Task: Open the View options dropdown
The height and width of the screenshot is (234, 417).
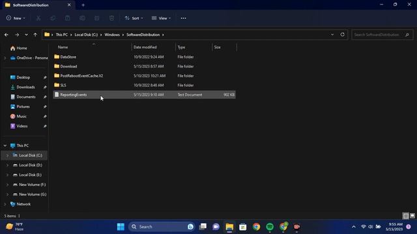Action: 161,18
